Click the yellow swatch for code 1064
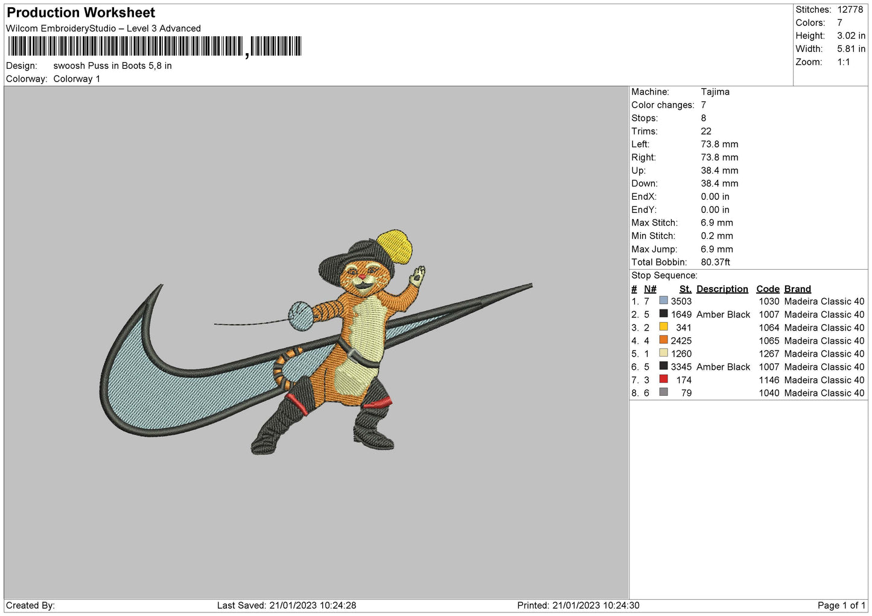 [x=663, y=327]
